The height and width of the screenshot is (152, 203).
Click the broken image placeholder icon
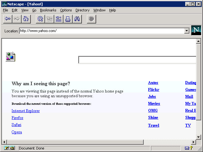(x=10, y=57)
